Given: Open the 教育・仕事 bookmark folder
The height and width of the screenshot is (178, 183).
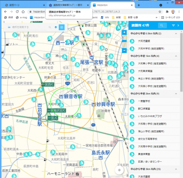Looking at the screenshot, I should tap(131, 17).
